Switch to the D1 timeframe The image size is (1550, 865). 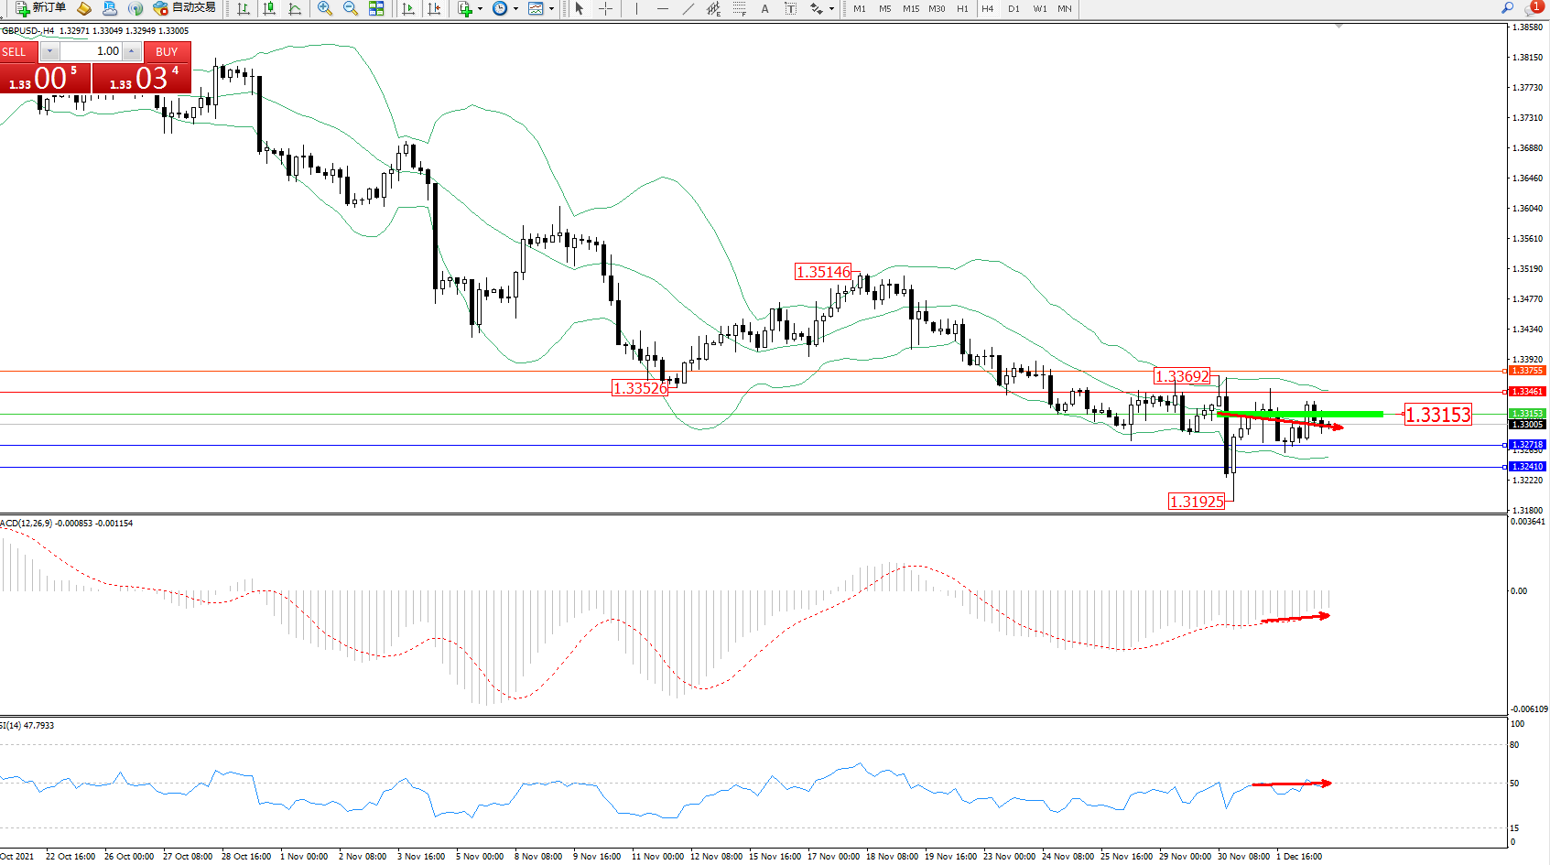pyautogui.click(x=1013, y=8)
